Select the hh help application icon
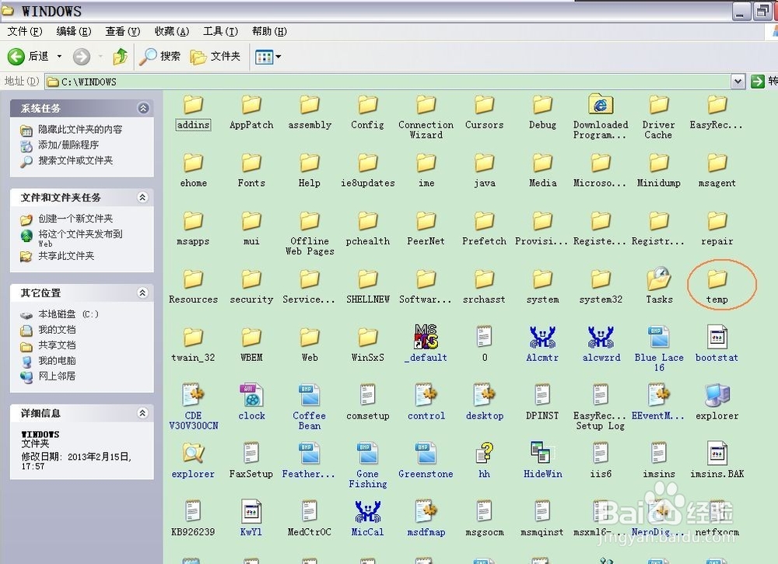Screen dimensions: 778x564 [x=484, y=453]
